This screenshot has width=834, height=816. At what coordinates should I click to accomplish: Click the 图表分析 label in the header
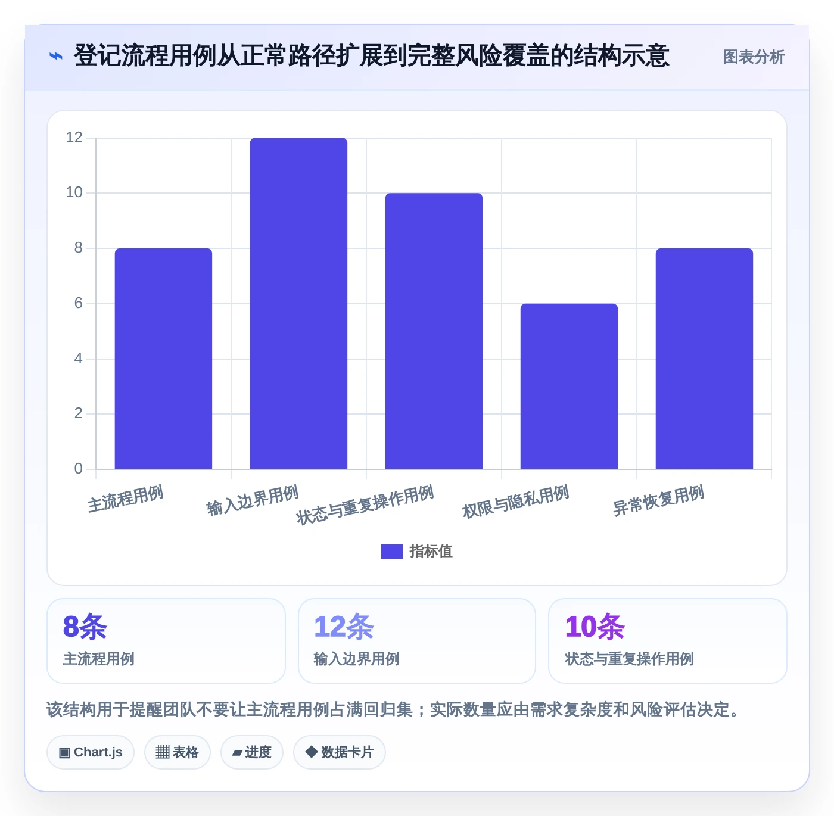(754, 57)
